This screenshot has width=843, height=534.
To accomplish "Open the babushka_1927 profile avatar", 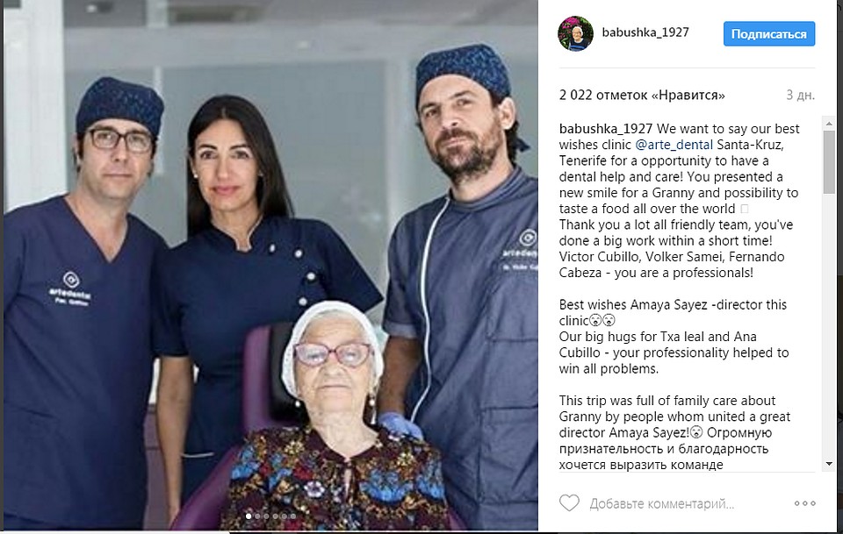I will [575, 33].
